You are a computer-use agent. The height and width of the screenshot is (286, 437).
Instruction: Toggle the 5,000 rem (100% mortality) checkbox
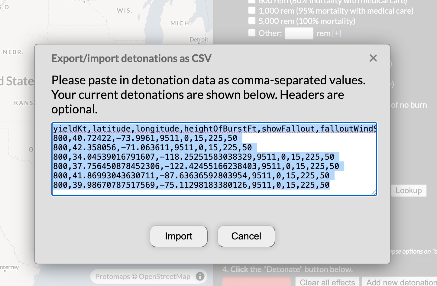(252, 21)
